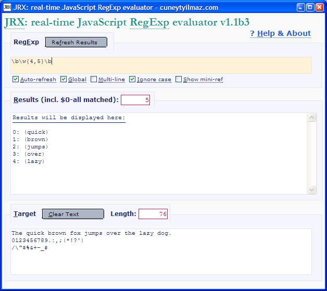Click the results count field showing 5

(135, 99)
